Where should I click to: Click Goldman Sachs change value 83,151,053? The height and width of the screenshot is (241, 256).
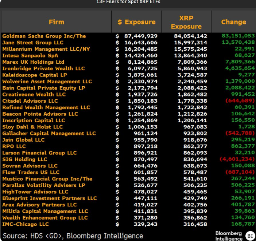click(x=238, y=36)
